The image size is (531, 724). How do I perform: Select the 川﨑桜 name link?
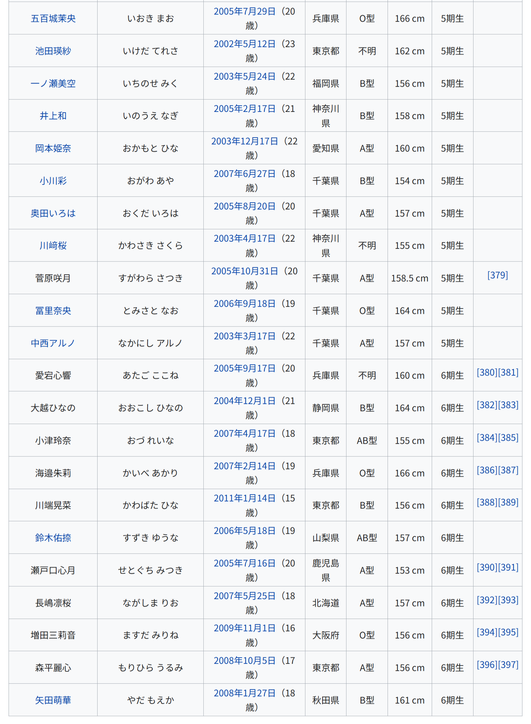pyautogui.click(x=53, y=246)
